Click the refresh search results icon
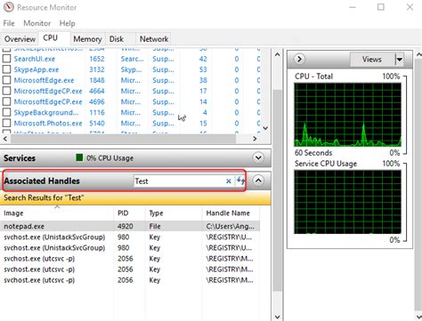The height and width of the screenshot is (321, 422). click(x=240, y=181)
